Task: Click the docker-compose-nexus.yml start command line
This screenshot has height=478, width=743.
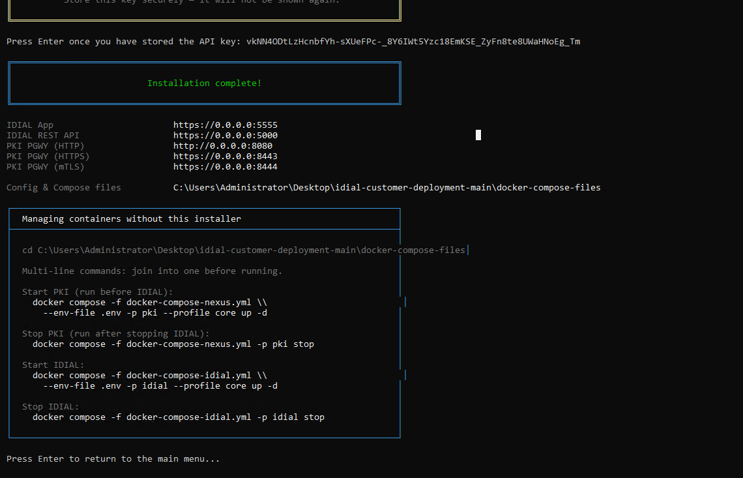Action: pos(150,302)
